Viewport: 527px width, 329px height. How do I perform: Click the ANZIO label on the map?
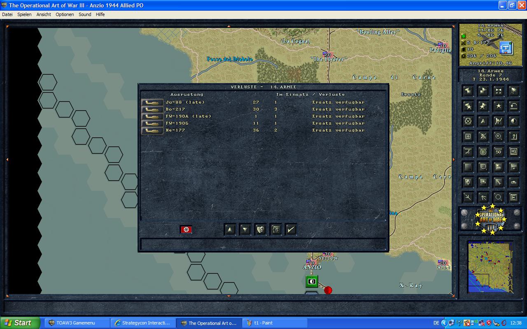click(312, 267)
